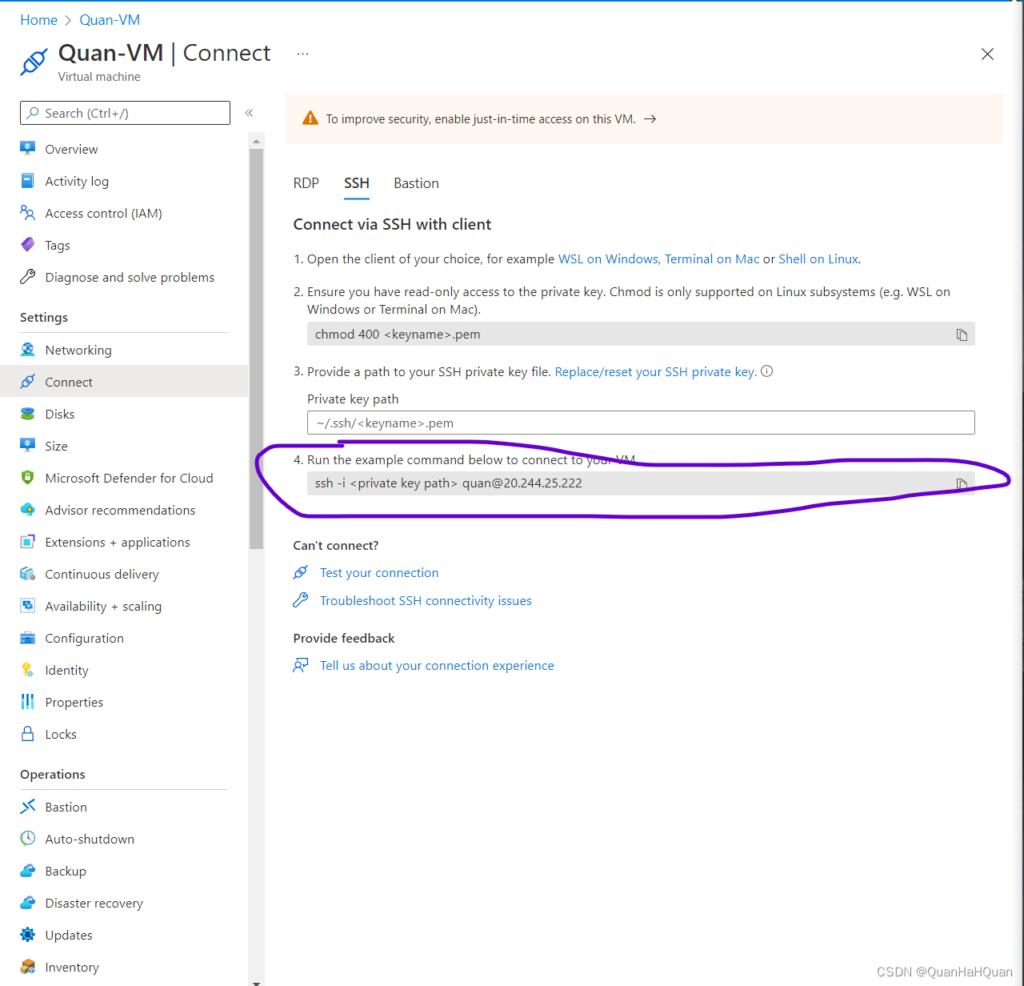Click the Locks padlock icon

[x=28, y=734]
